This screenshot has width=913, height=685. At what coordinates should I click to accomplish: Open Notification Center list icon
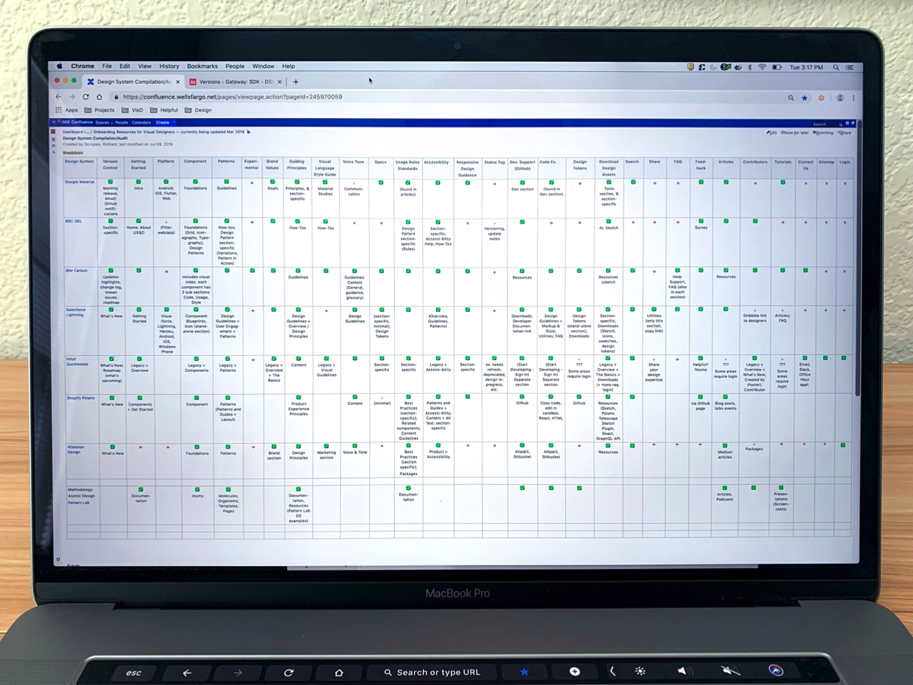click(849, 67)
